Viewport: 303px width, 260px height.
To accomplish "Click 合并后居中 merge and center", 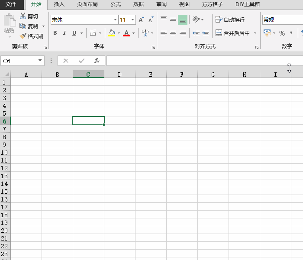I will coord(233,33).
